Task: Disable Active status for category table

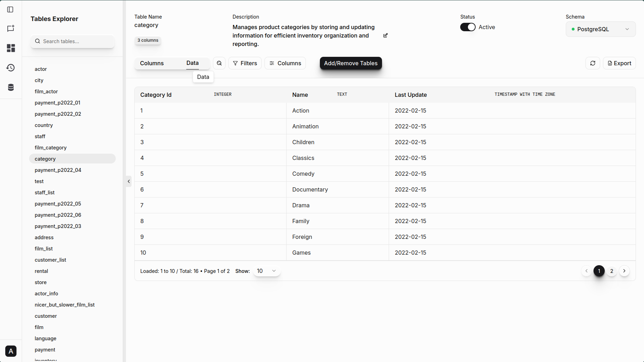Action: [x=467, y=27]
